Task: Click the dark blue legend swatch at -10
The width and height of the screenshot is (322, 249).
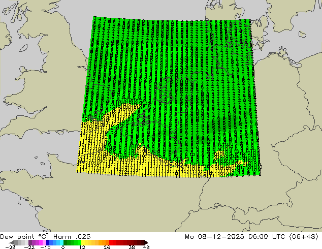Action: pyautogui.click(x=48, y=242)
